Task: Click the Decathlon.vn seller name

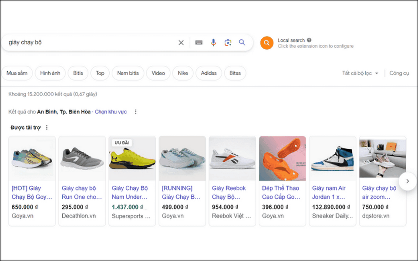Action: click(x=79, y=216)
